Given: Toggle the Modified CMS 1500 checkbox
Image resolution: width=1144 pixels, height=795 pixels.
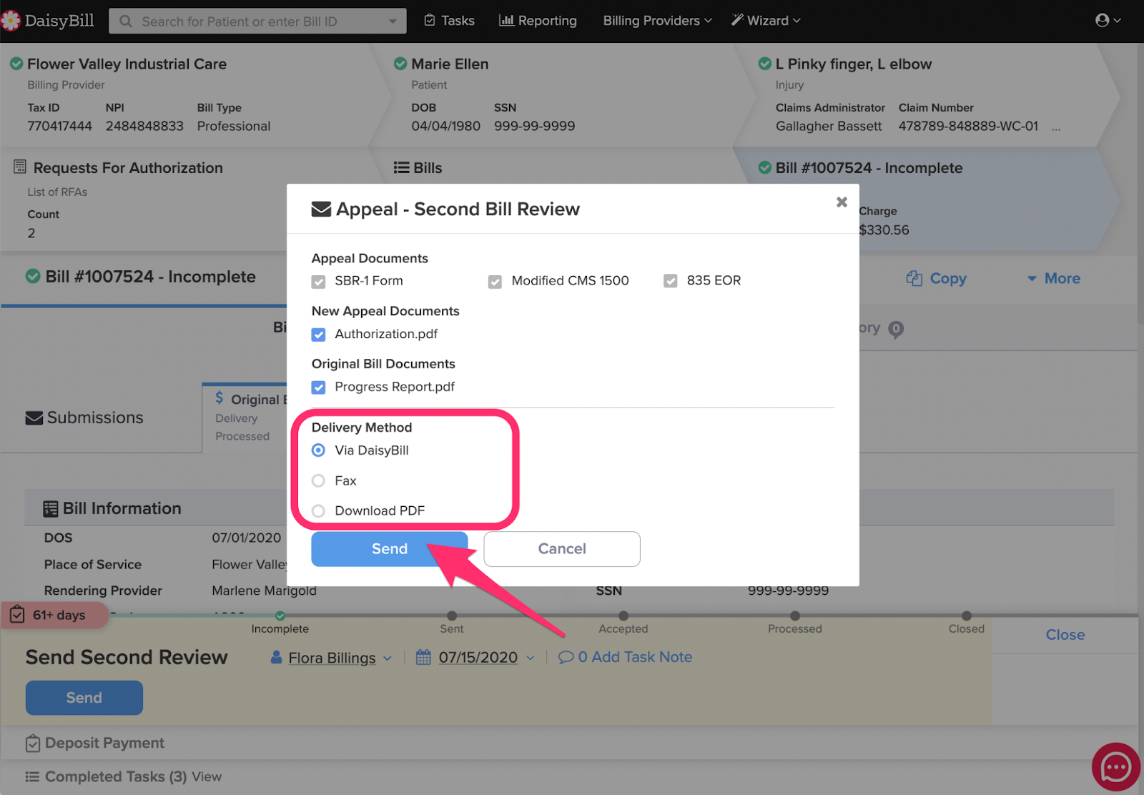Looking at the screenshot, I should 495,282.
